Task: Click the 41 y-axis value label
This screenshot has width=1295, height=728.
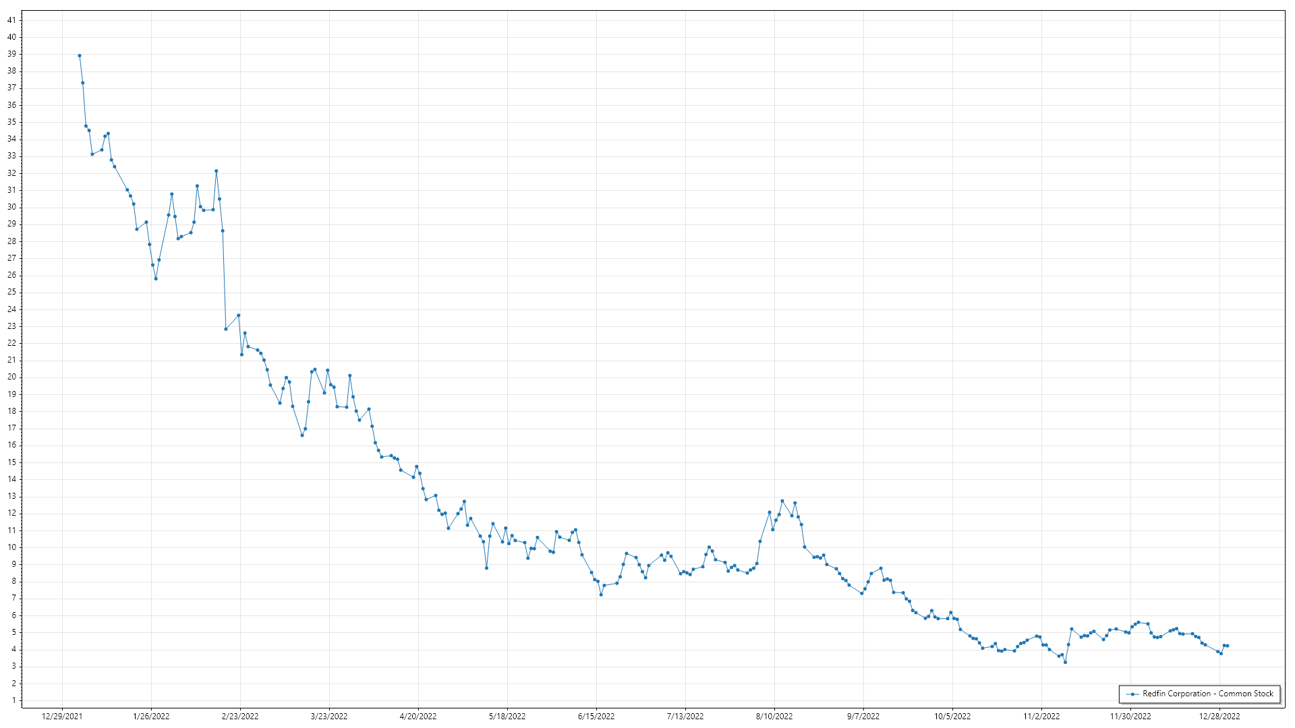Action: click(x=11, y=20)
